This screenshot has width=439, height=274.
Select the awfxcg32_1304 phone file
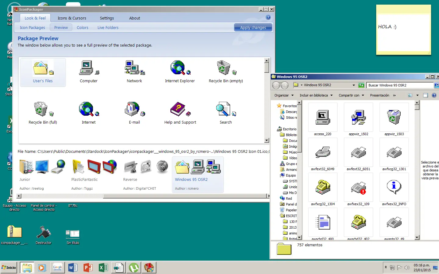coord(323,189)
